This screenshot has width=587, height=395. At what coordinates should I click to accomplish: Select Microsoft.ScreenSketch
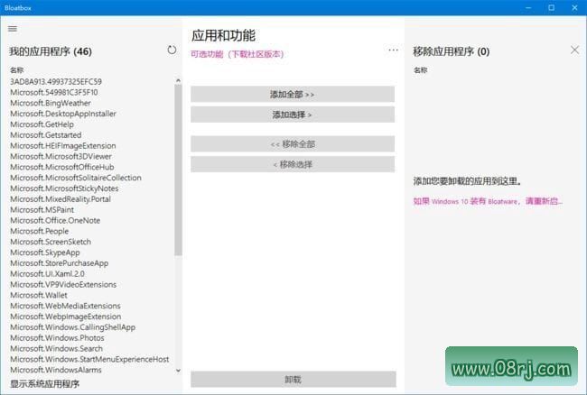click(51, 242)
